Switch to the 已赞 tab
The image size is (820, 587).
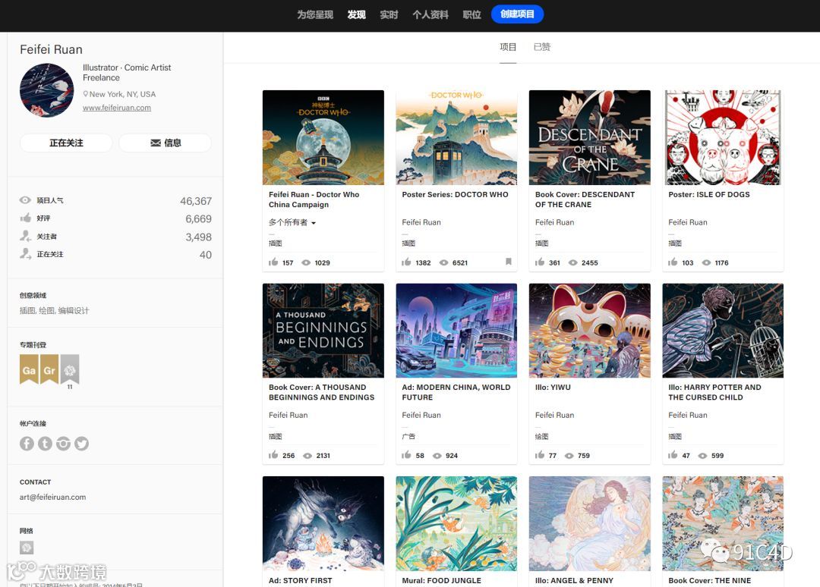(x=542, y=47)
